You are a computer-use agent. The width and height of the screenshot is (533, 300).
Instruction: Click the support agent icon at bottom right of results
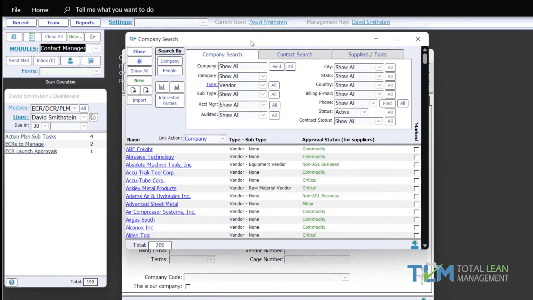415,245
